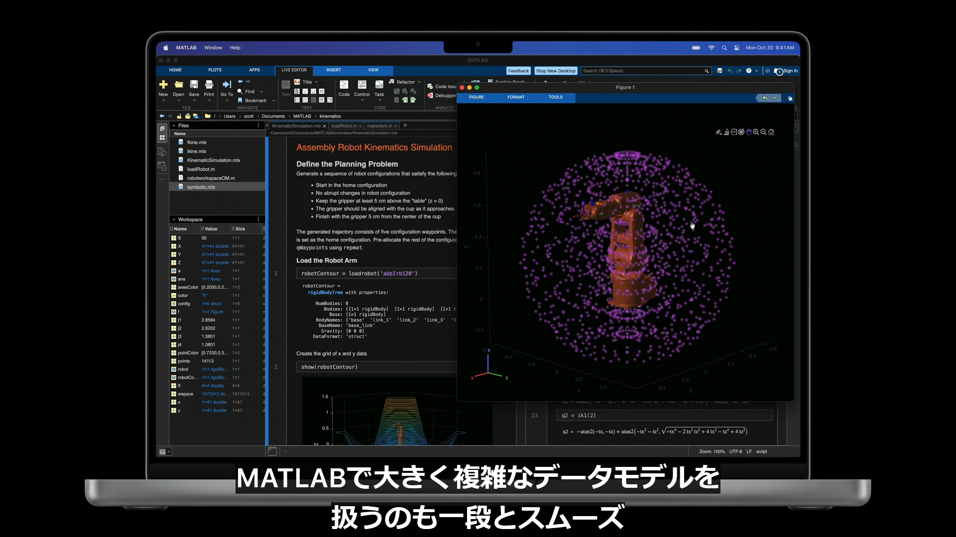Select symbolic.mlx in the Files list
Viewport: 956px width, 537px height.
pyautogui.click(x=201, y=187)
